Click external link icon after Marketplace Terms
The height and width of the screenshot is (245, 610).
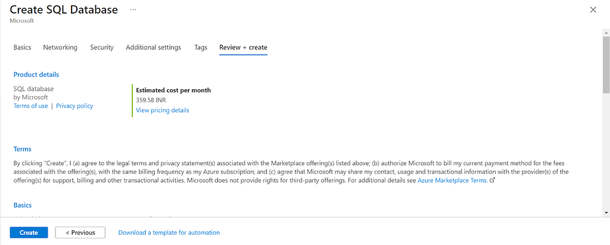[492, 180]
